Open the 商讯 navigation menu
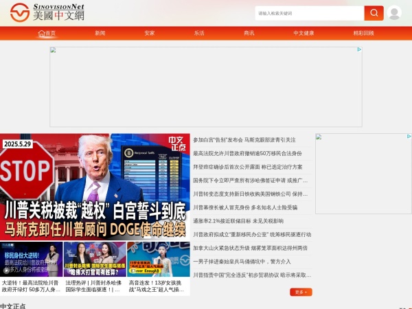The height and width of the screenshot is (309, 412). 249,33
